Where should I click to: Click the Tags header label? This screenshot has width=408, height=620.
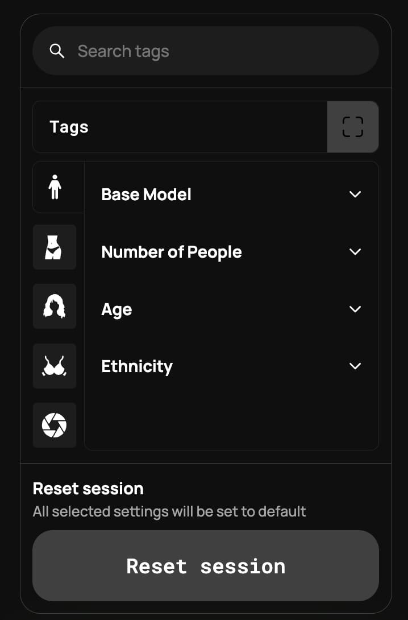pos(69,127)
